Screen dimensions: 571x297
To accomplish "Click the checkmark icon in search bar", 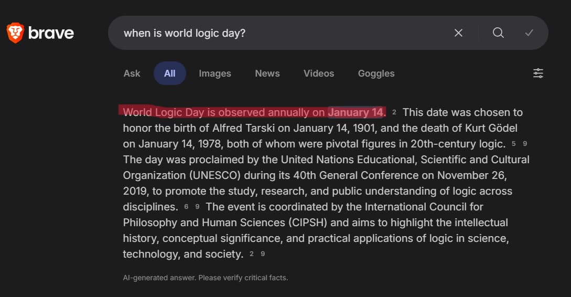I will (x=529, y=33).
